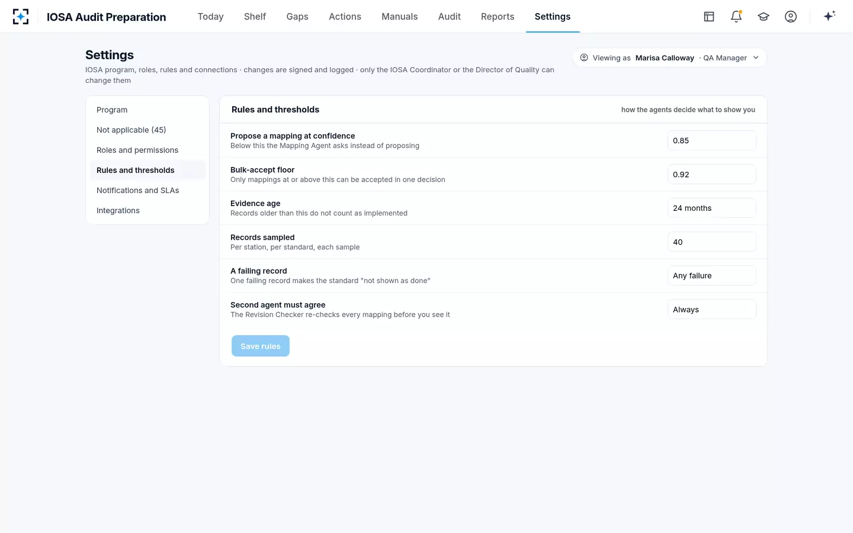Change the Evidence age 24 months field
The height and width of the screenshot is (533, 853).
tap(711, 208)
